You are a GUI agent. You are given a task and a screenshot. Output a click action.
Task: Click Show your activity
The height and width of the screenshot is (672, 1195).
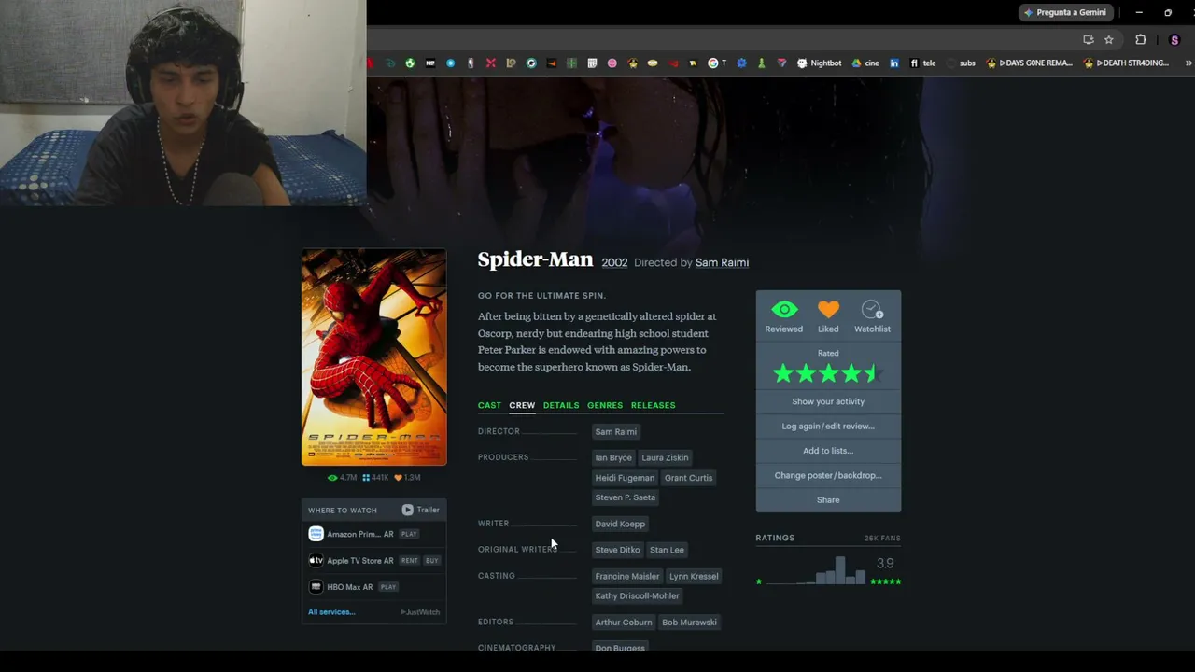tap(828, 401)
